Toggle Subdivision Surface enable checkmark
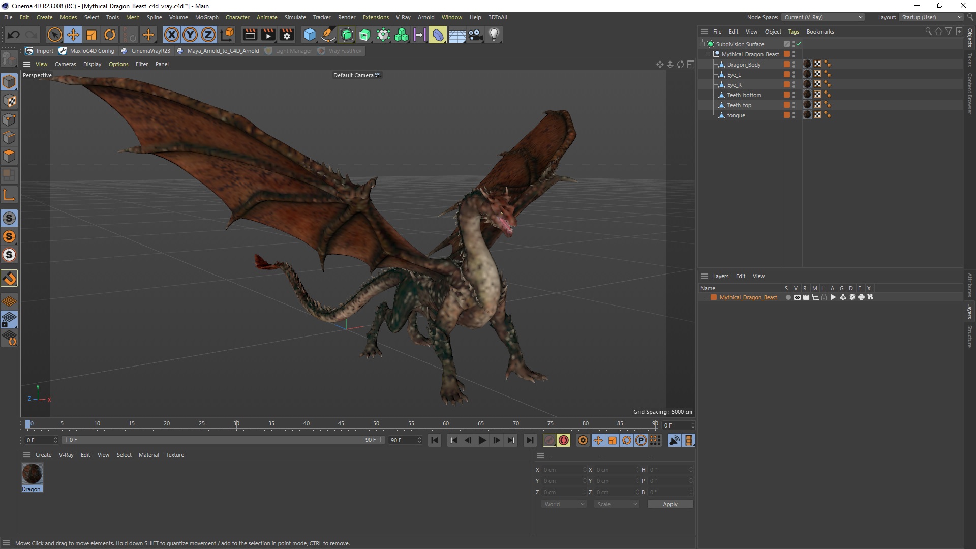Image resolution: width=976 pixels, height=549 pixels. [799, 44]
